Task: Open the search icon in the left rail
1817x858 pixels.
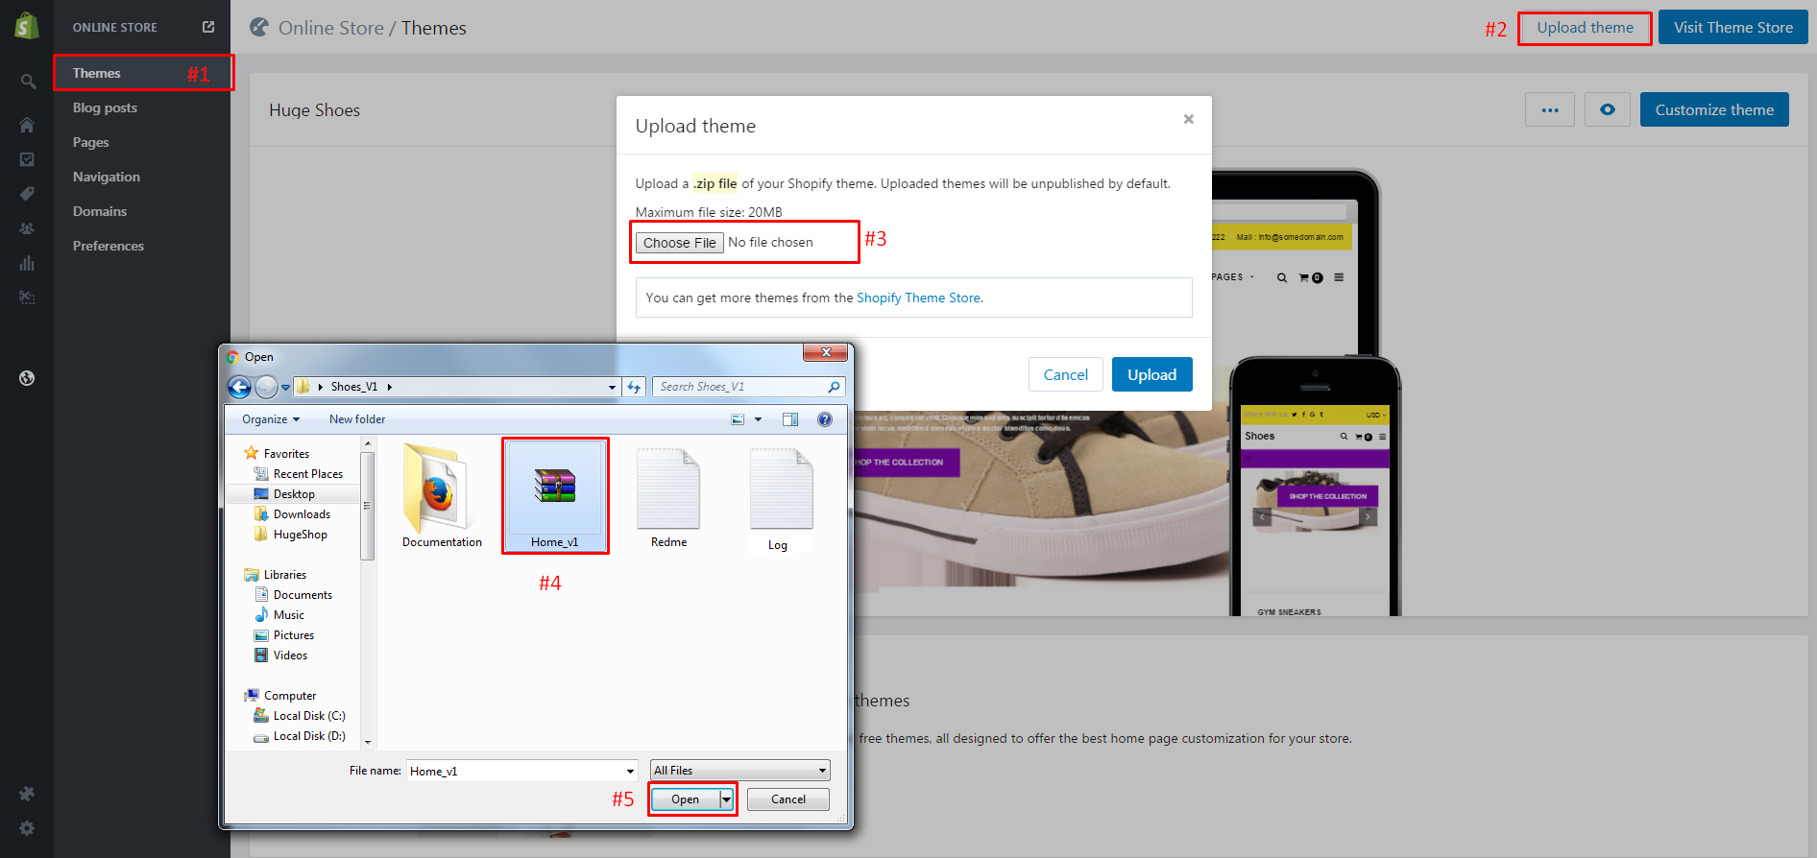Action: [28, 82]
